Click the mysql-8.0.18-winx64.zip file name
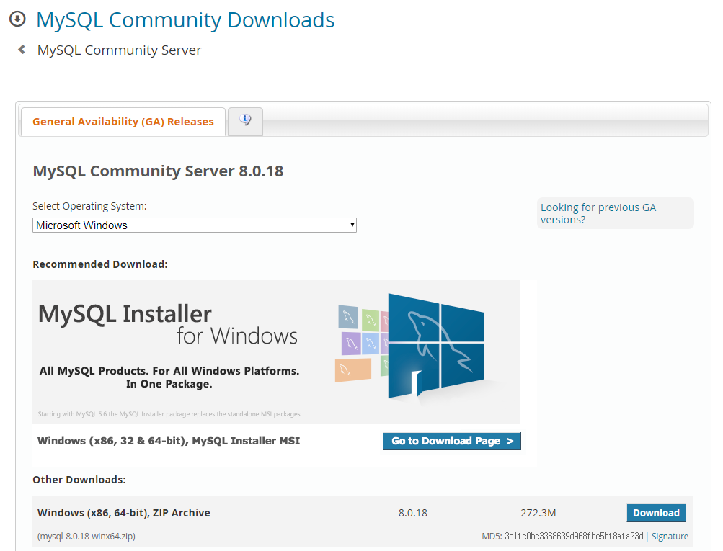 87,537
